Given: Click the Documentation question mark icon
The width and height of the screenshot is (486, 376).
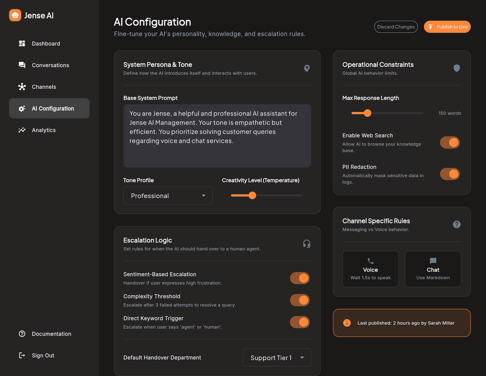Looking at the screenshot, I should (x=22, y=334).
